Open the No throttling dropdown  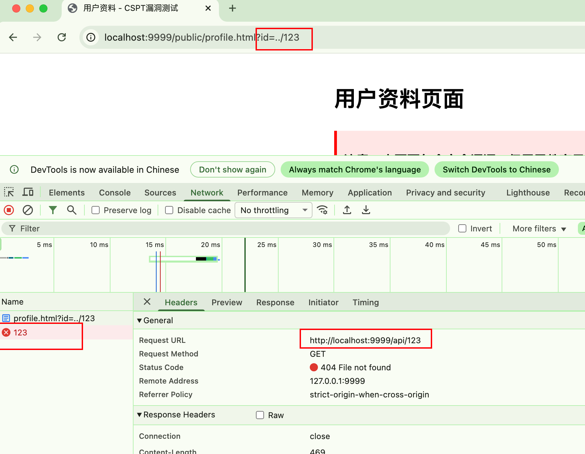point(273,210)
